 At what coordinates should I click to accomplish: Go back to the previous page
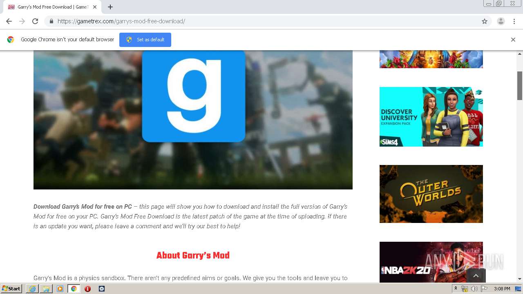[x=9, y=21]
